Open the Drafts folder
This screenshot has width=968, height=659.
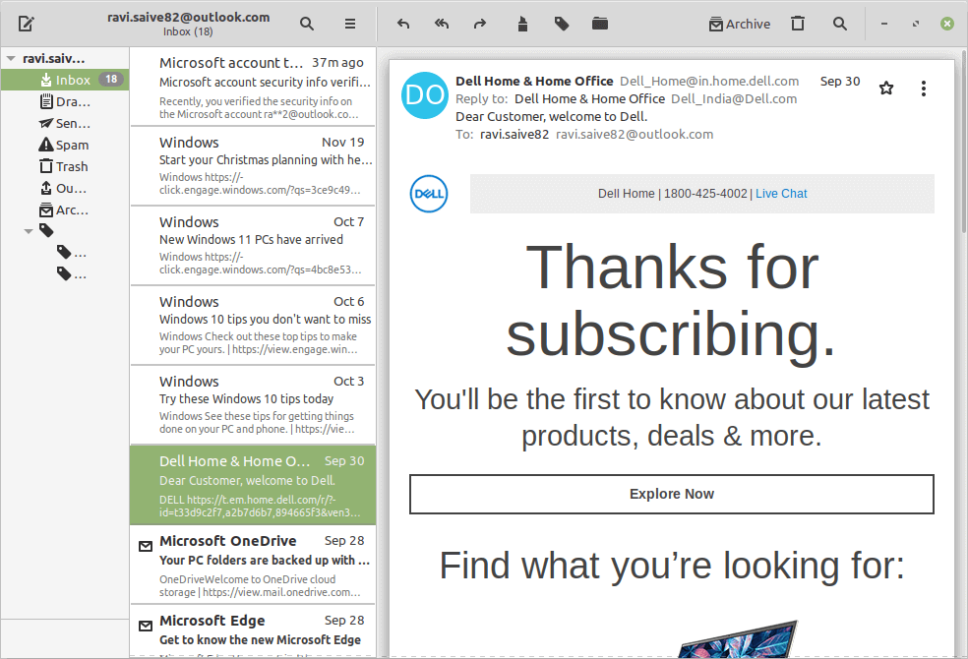click(x=65, y=102)
